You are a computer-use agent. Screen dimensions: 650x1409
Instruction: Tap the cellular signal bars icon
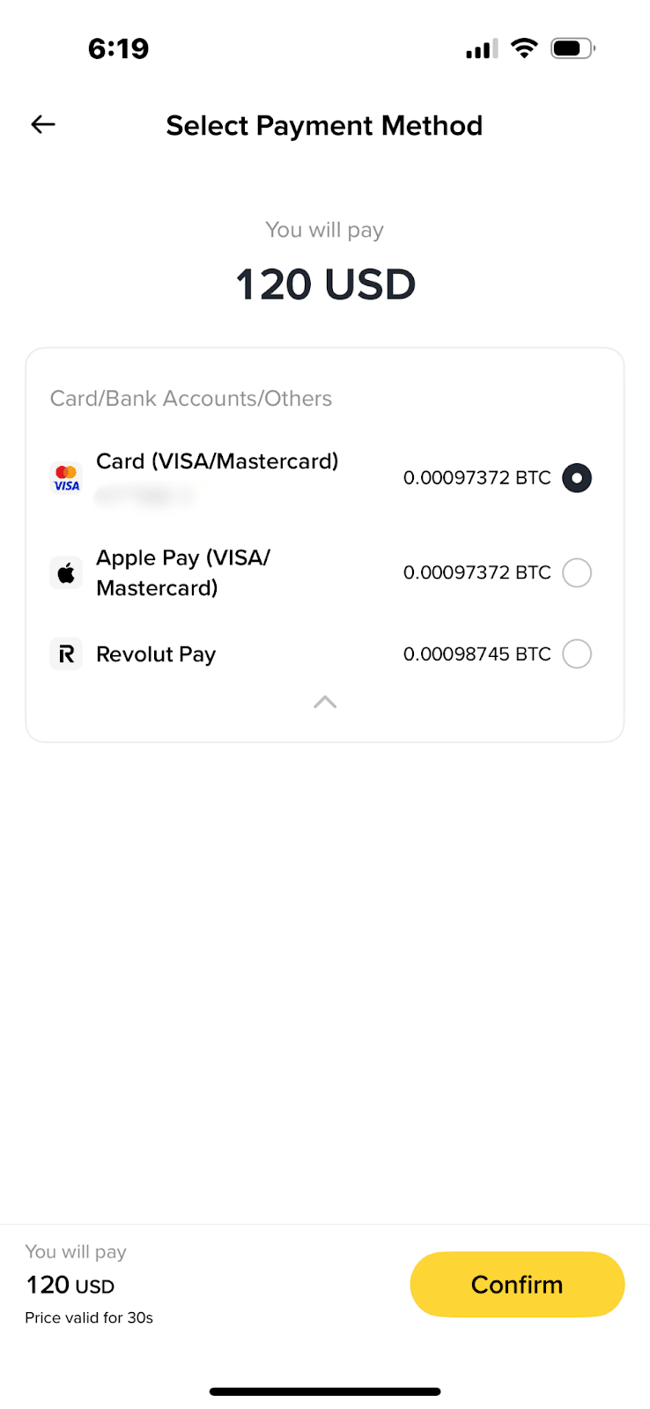(482, 49)
